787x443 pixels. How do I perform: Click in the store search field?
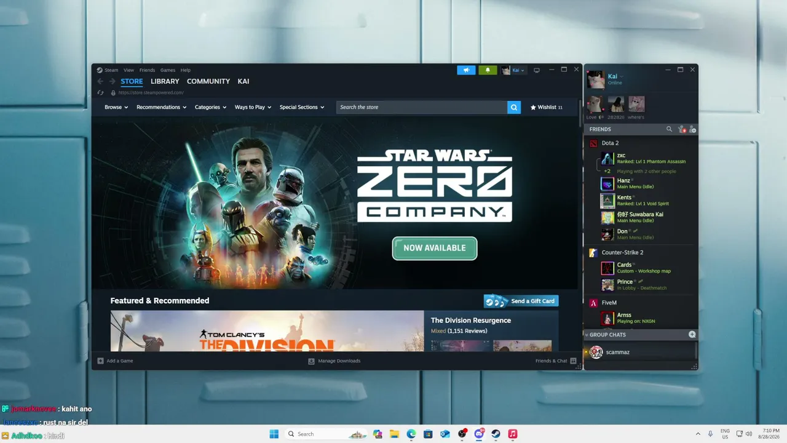click(422, 107)
